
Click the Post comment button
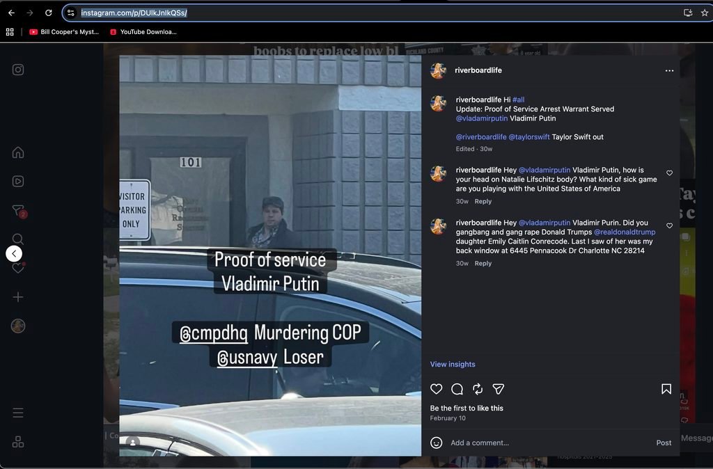pos(664,443)
